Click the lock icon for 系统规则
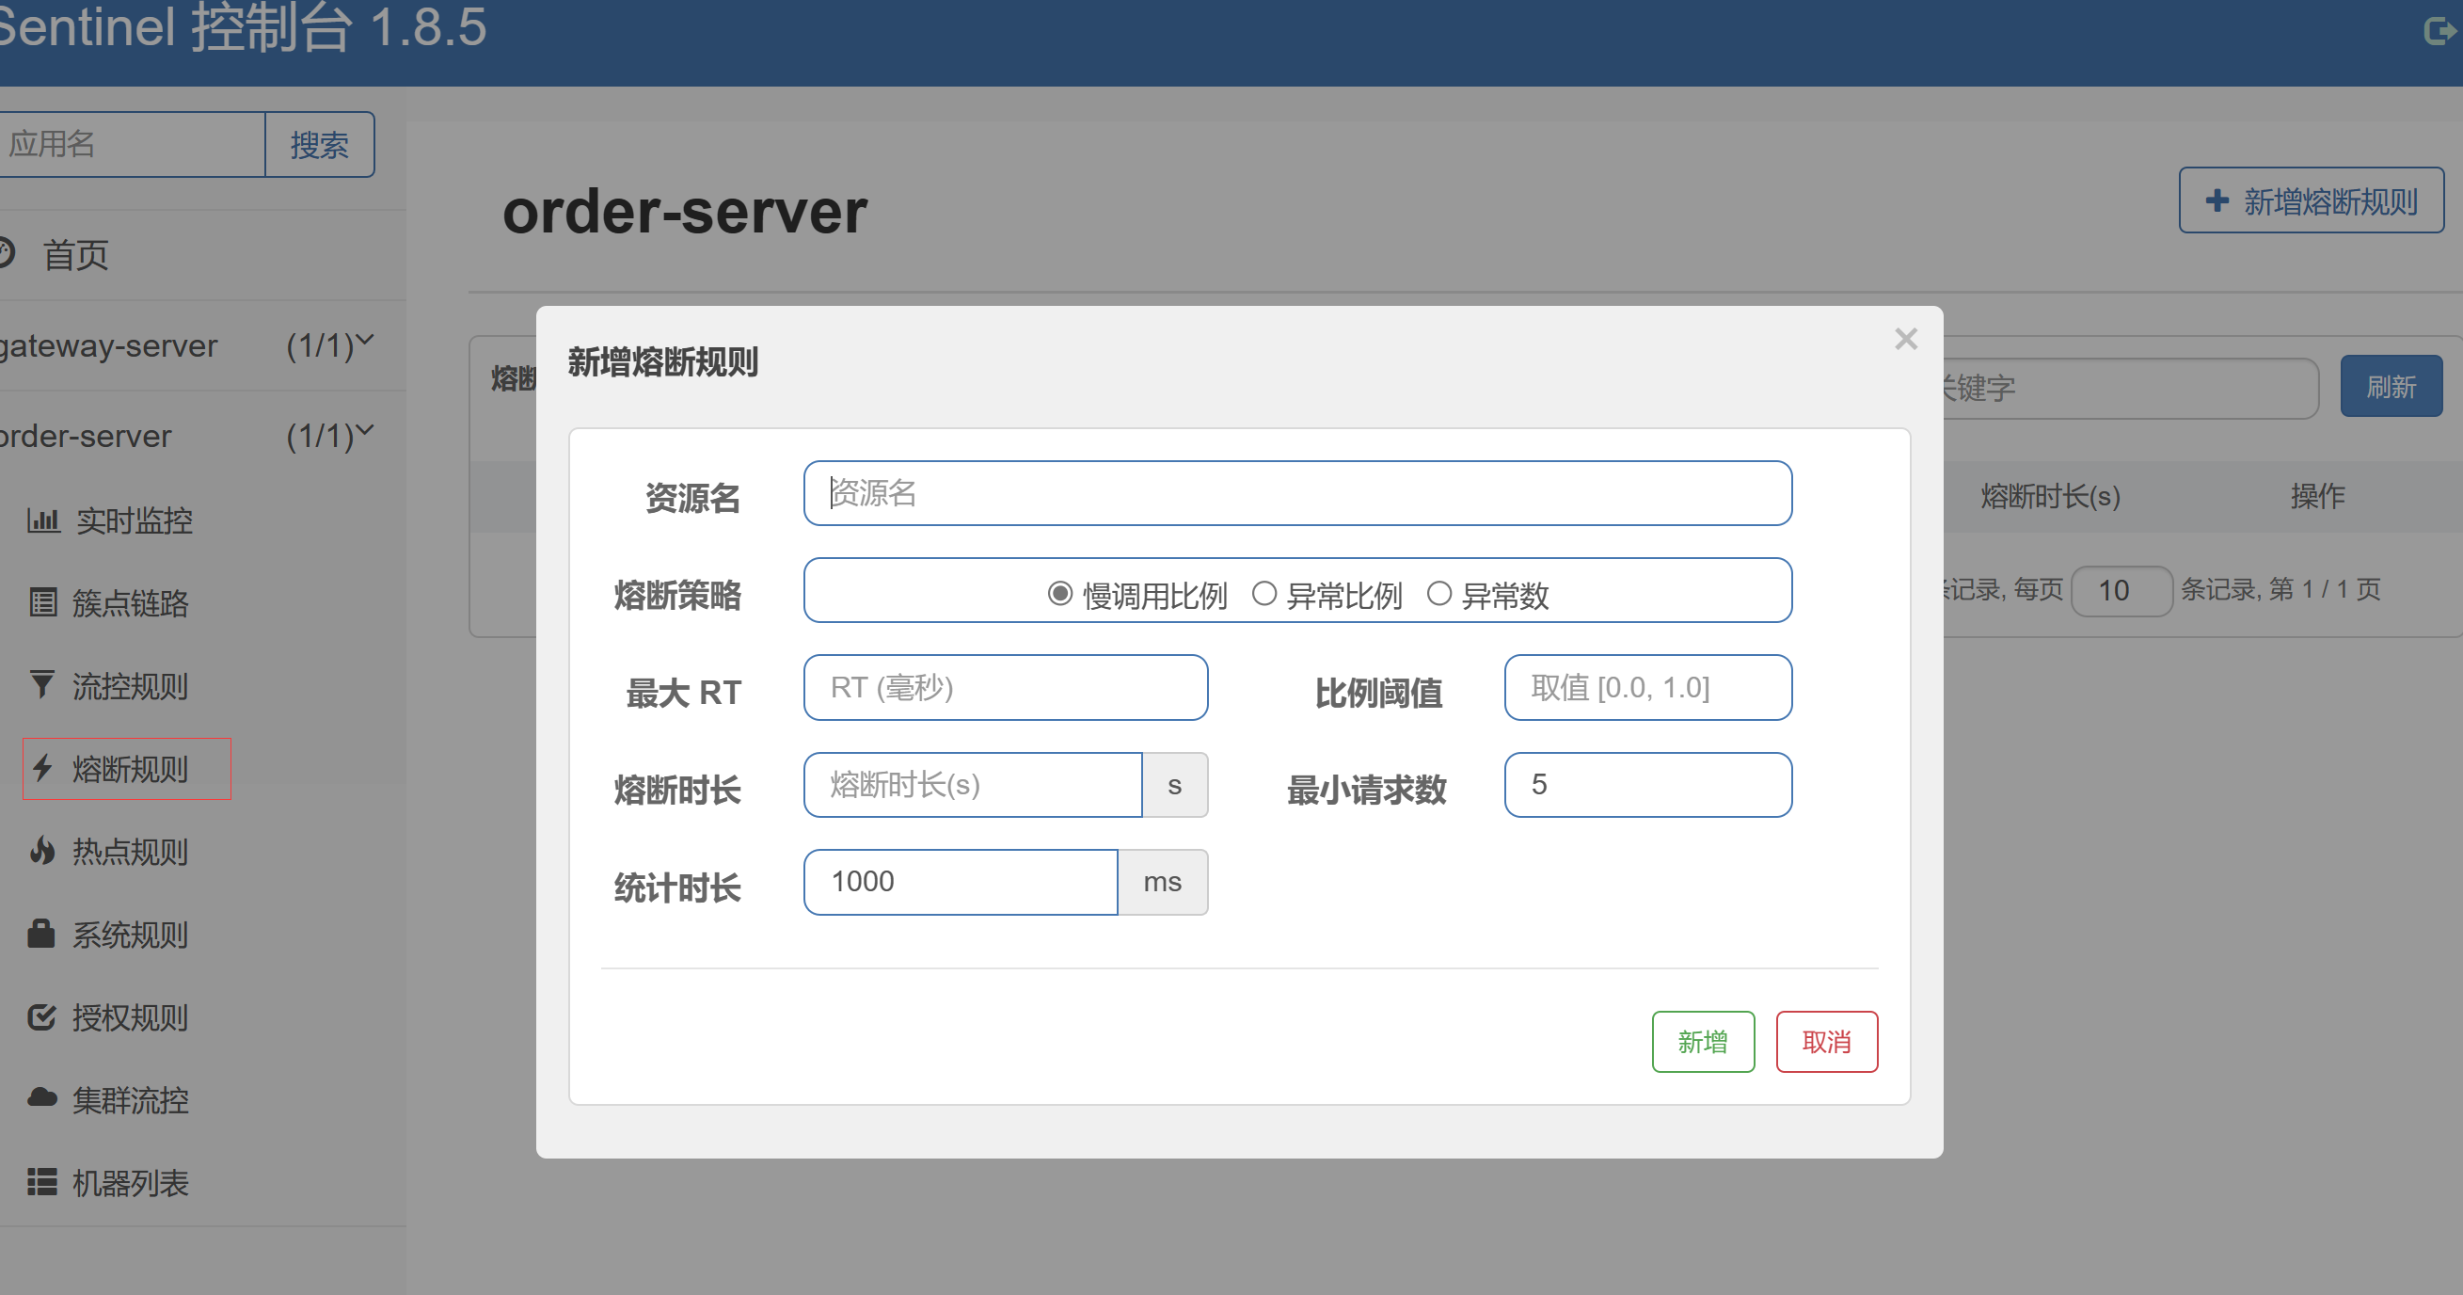 tap(41, 934)
